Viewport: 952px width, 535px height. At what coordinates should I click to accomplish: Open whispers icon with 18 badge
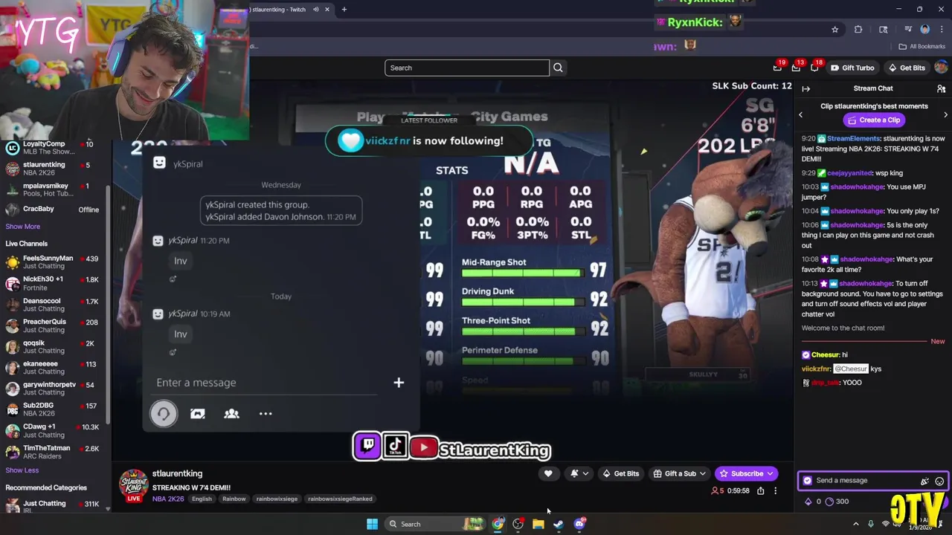[x=814, y=68]
